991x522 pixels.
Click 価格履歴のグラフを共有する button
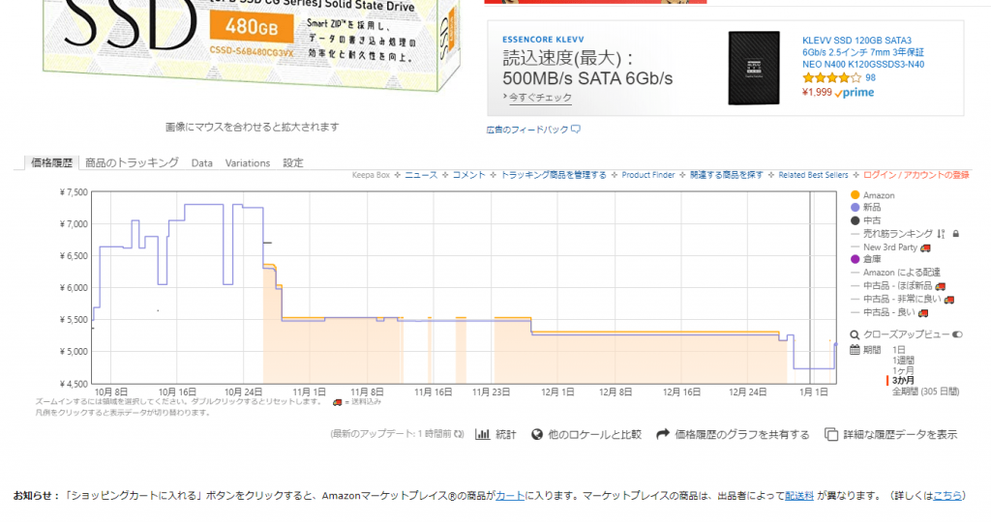pos(742,434)
